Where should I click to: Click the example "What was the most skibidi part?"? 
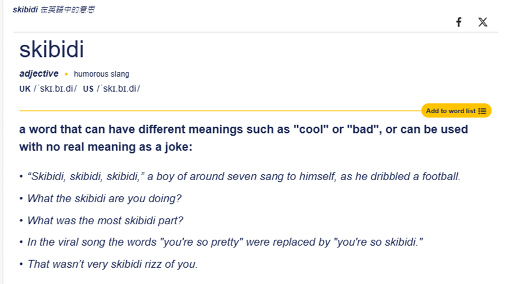pyautogui.click(x=105, y=221)
